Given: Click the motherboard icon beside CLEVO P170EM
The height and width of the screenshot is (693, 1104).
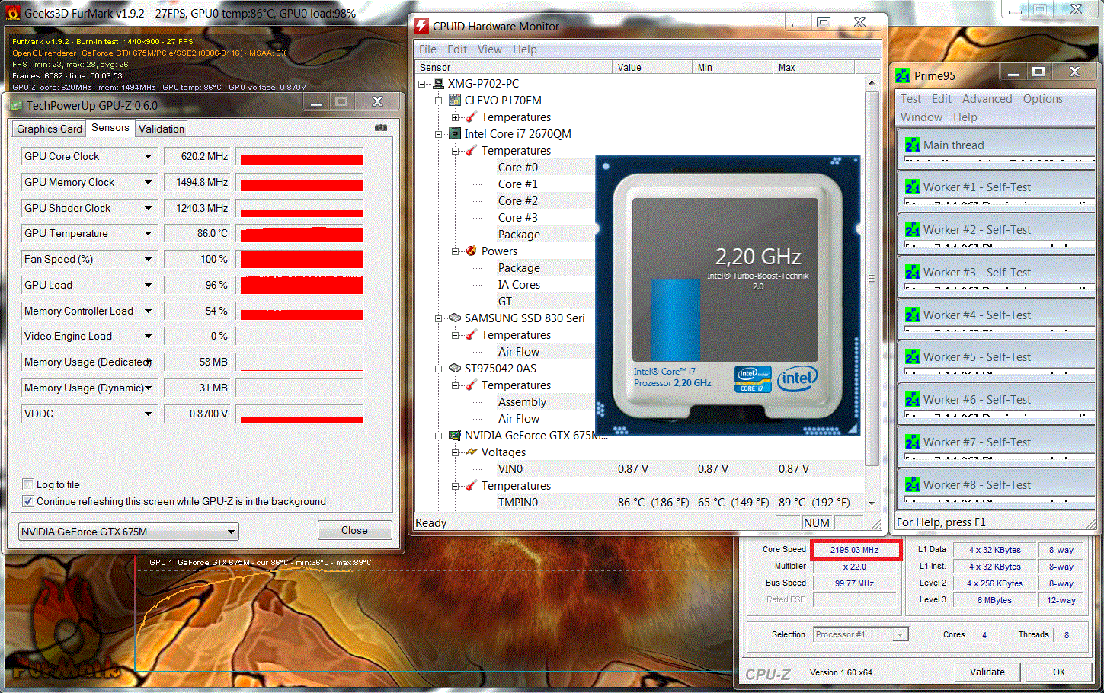Looking at the screenshot, I should point(455,100).
